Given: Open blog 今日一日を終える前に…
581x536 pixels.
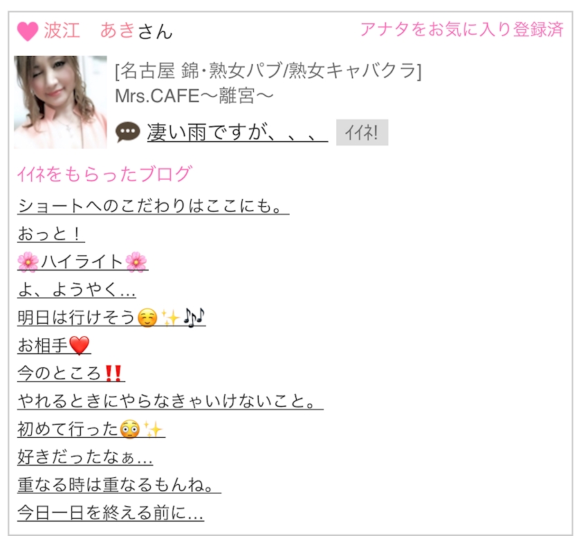Looking at the screenshot, I should (x=111, y=512).
